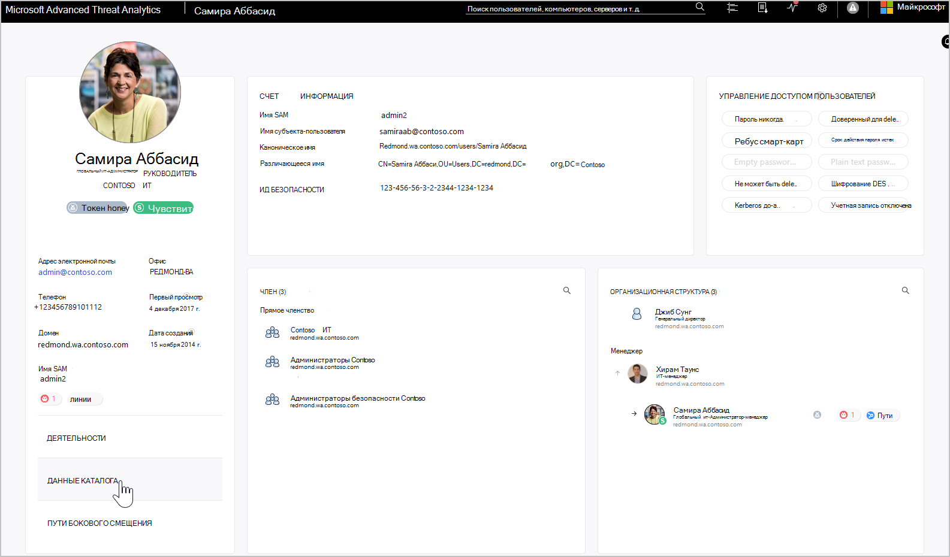Image resolution: width=950 pixels, height=557 pixels.
Task: Open the reports icon in header
Action: [x=762, y=8]
